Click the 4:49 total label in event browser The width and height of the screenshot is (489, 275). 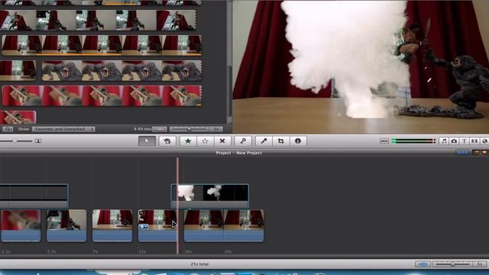143,129
